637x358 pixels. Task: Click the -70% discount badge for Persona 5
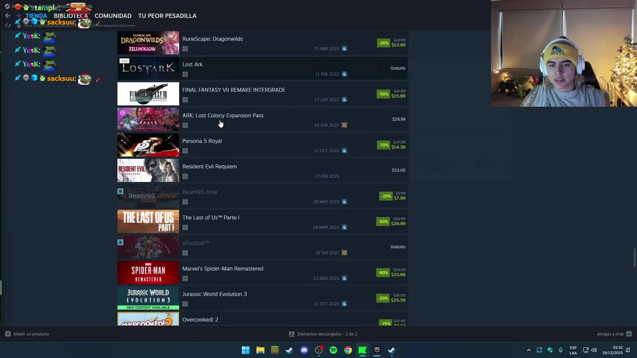(x=383, y=145)
